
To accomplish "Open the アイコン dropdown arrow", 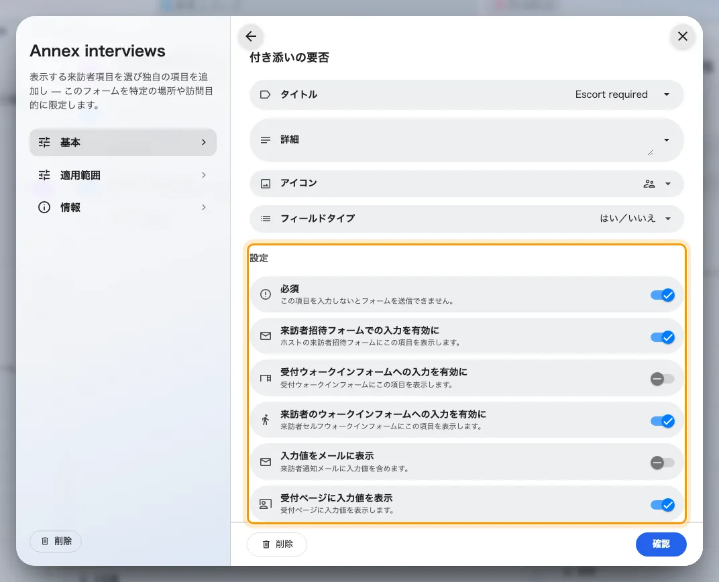I will click(668, 184).
